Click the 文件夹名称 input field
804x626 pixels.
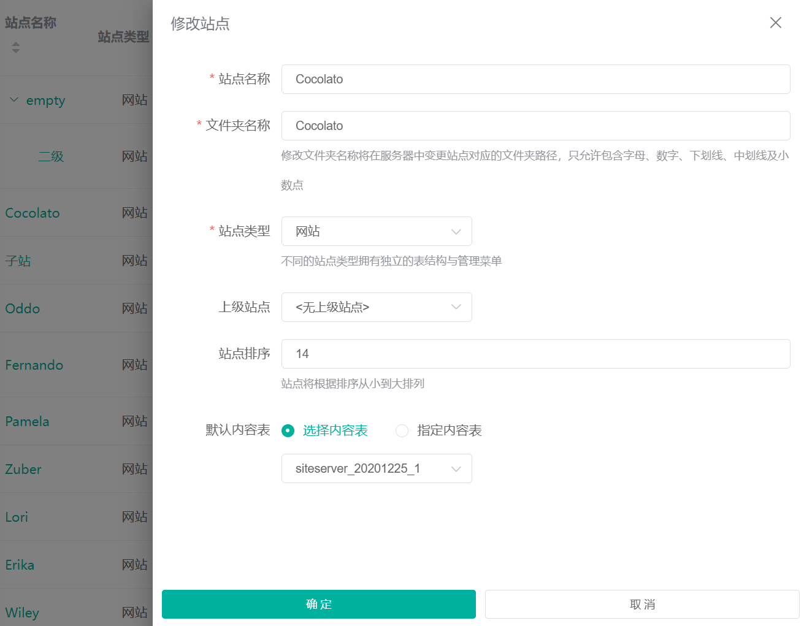[535, 126]
